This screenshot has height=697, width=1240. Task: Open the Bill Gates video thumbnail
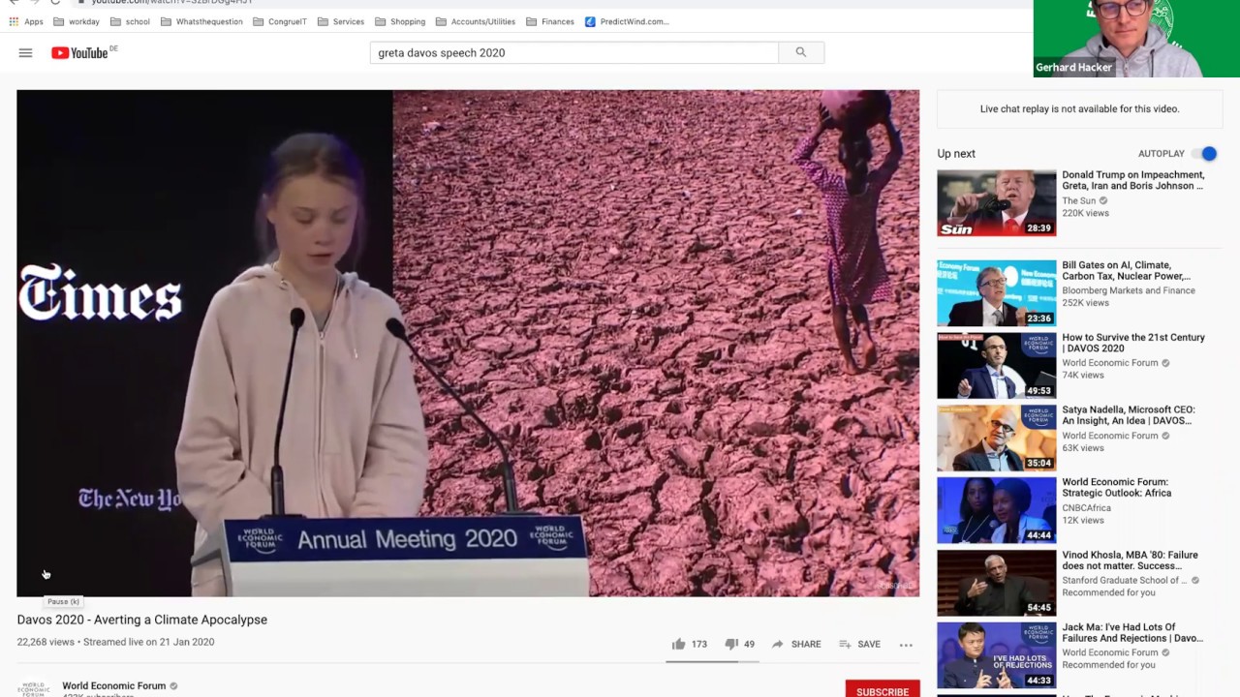997,293
